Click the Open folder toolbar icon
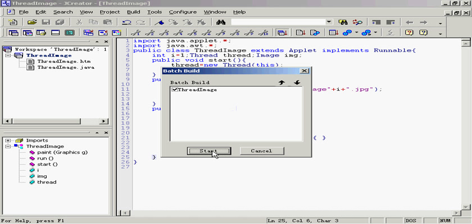 (x=32, y=22)
